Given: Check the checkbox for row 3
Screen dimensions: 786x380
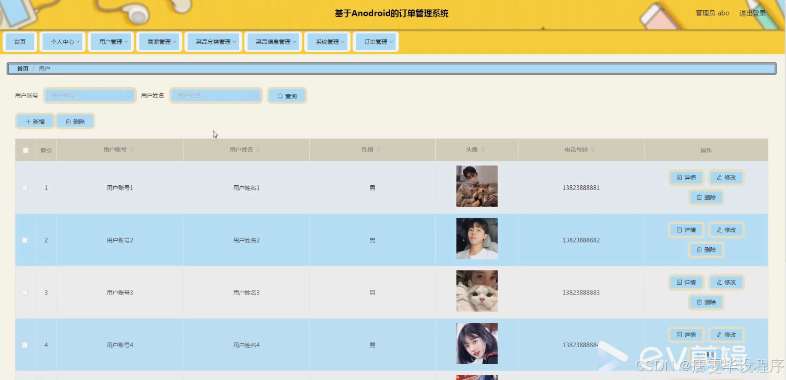Looking at the screenshot, I should pos(25,293).
